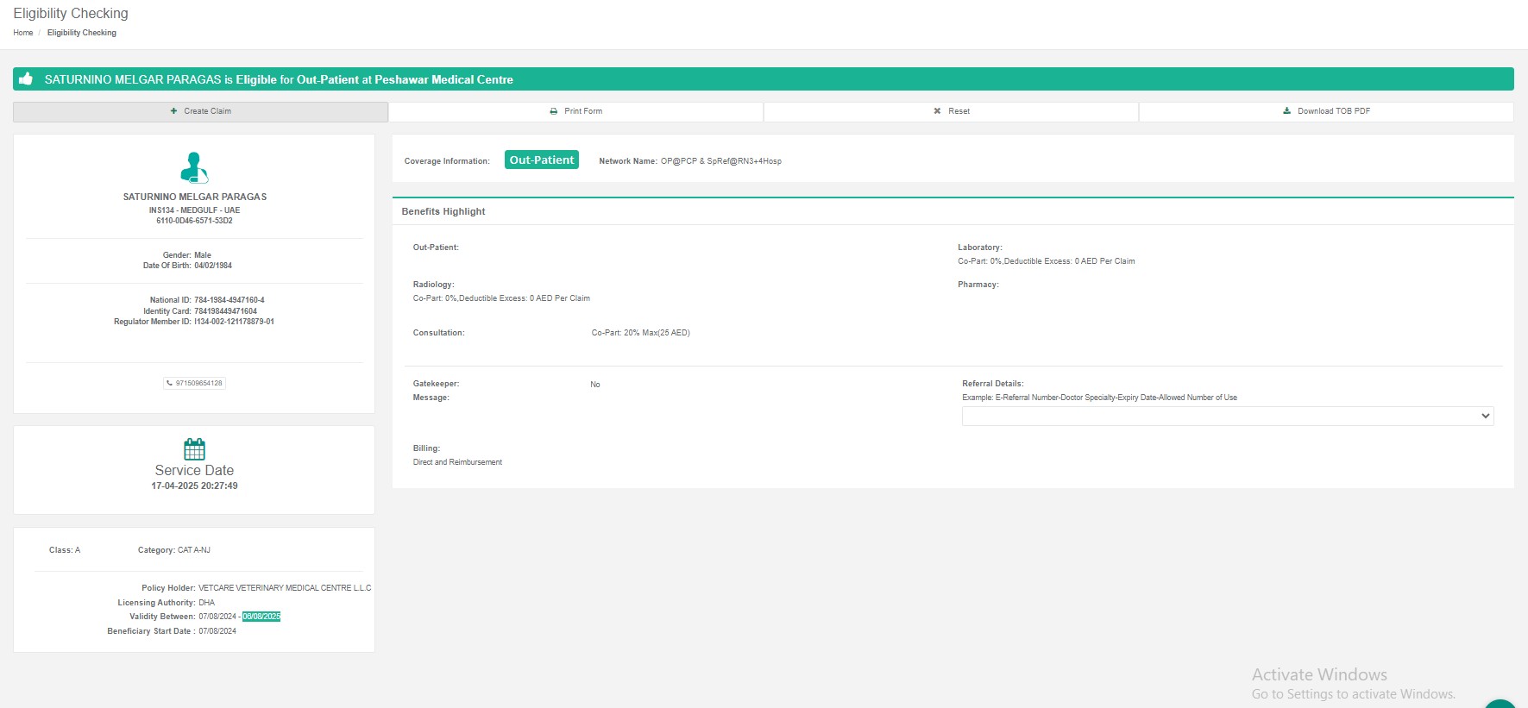The height and width of the screenshot is (708, 1528).
Task: Click the service date timestamp 17-04-2025
Action: click(194, 486)
